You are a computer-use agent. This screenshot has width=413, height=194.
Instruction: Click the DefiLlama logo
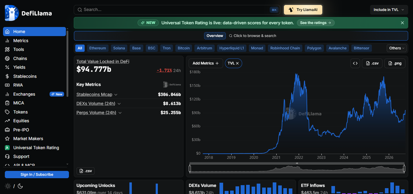(x=28, y=13)
